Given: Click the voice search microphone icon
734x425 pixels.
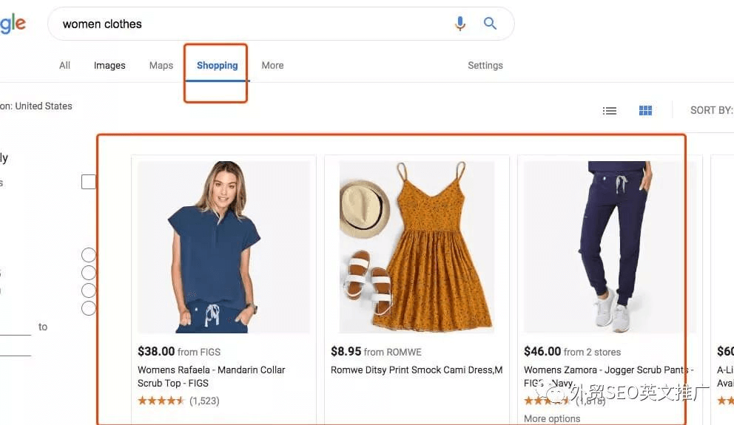Looking at the screenshot, I should point(460,24).
